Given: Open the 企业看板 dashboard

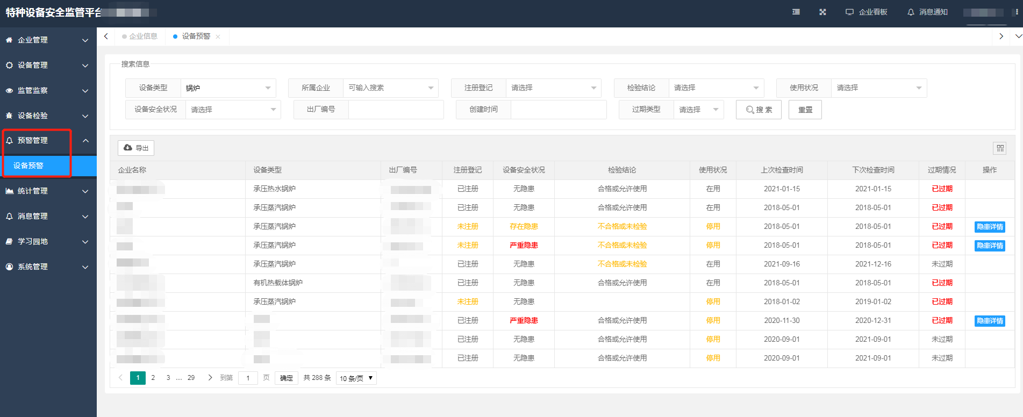Looking at the screenshot, I should click(x=867, y=12).
